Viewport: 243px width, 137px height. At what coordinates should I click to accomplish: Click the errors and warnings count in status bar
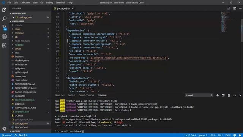[x=23, y=135]
